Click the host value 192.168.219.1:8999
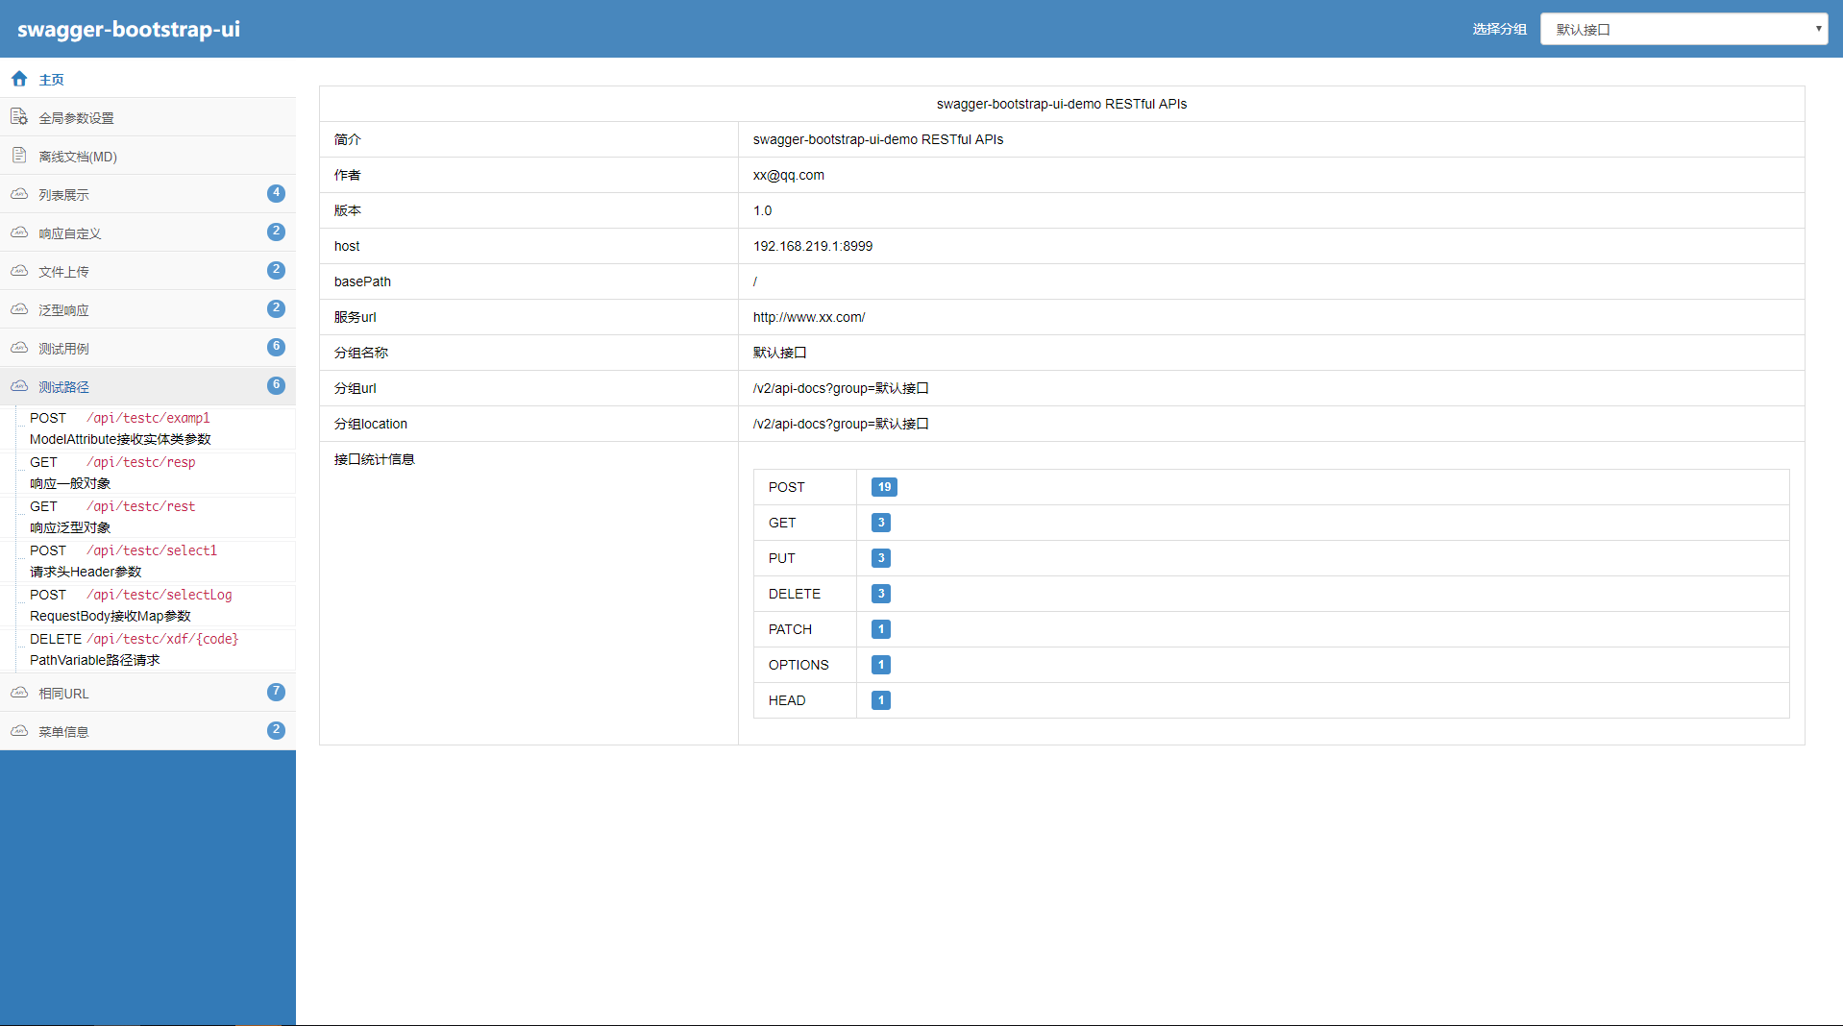 coord(813,246)
